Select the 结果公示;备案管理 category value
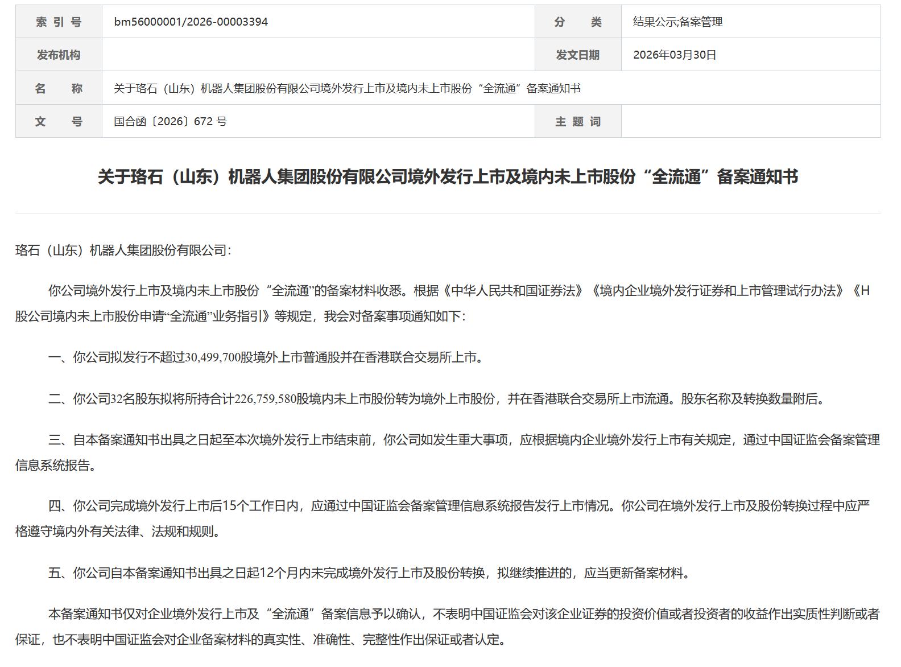The image size is (901, 667). pos(677,22)
